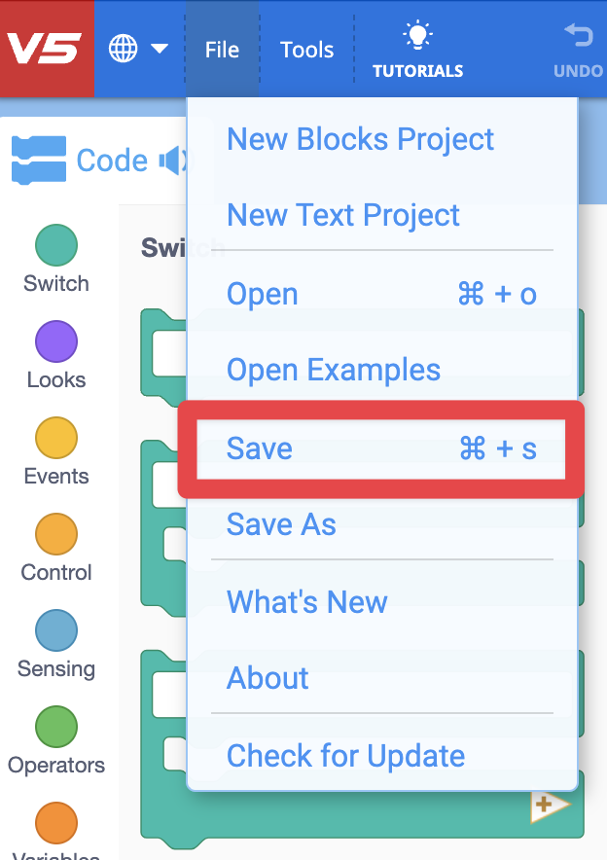Switch to the Code tab
This screenshot has height=860, width=607.
(115, 160)
